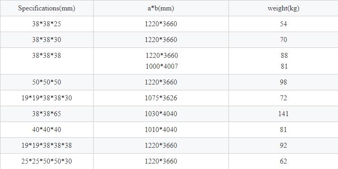338x169 pixels.
Task: Select the 50*50*50 specification cell
Action: pyautogui.click(x=47, y=82)
